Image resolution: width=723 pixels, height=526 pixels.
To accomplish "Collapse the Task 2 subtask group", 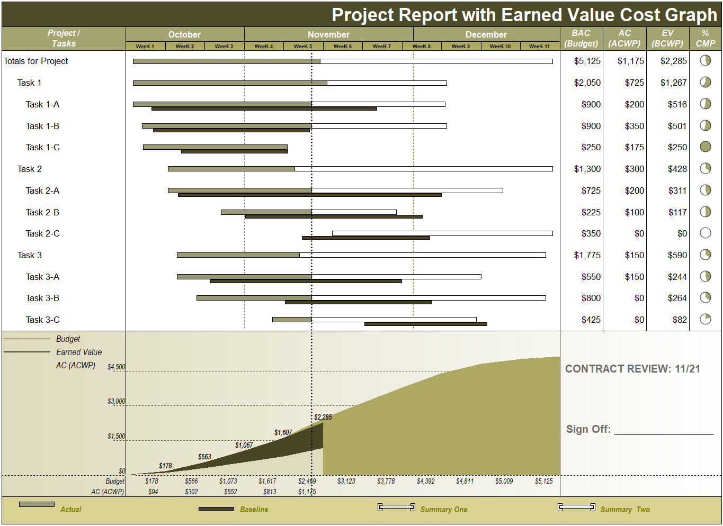I will [29, 169].
